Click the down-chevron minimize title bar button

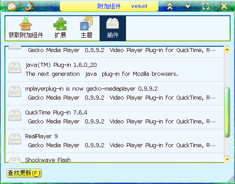click(x=187, y=6)
